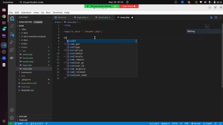The image size is (223, 125).
Task: Click Go Live in status bar
Action: (x=196, y=124)
